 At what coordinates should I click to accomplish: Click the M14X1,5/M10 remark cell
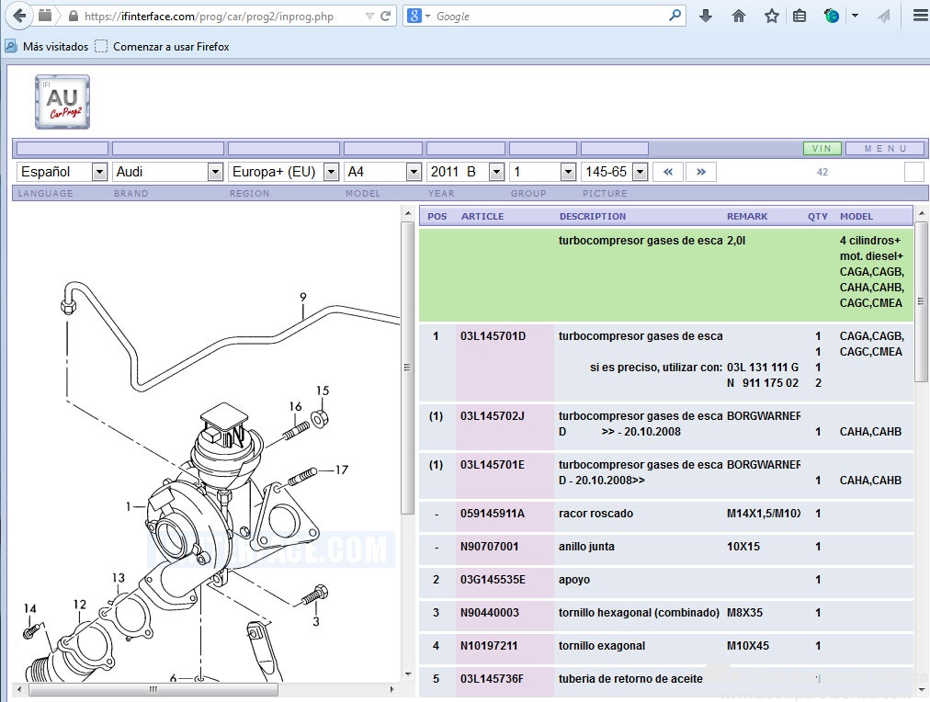point(764,514)
